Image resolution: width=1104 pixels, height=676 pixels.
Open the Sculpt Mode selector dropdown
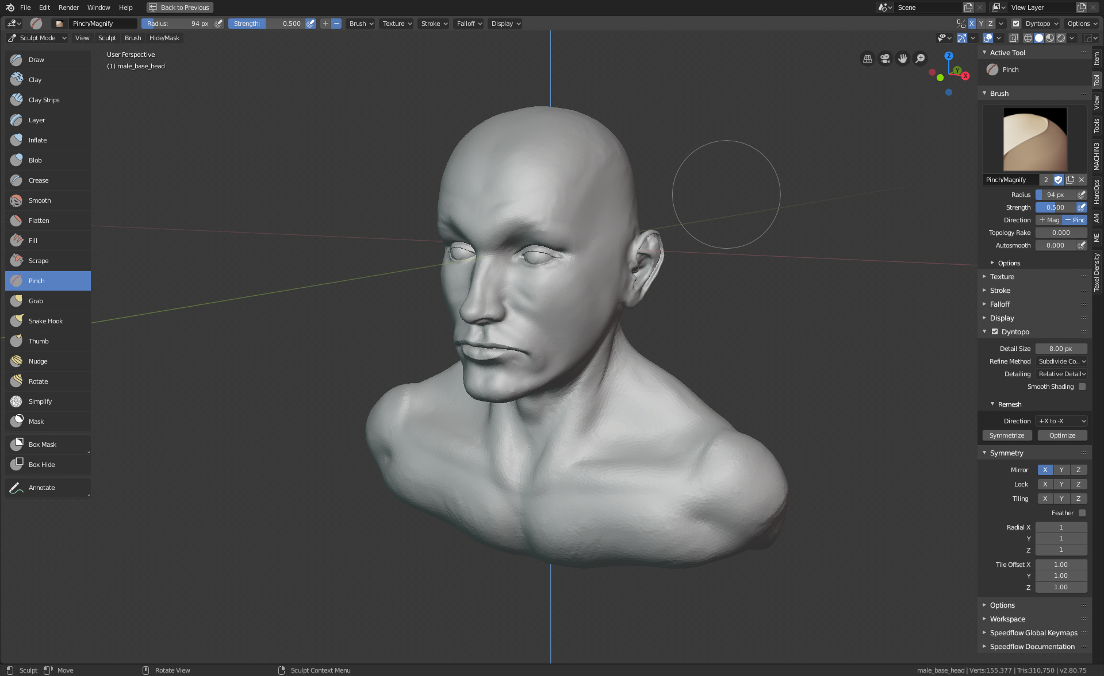[37, 38]
